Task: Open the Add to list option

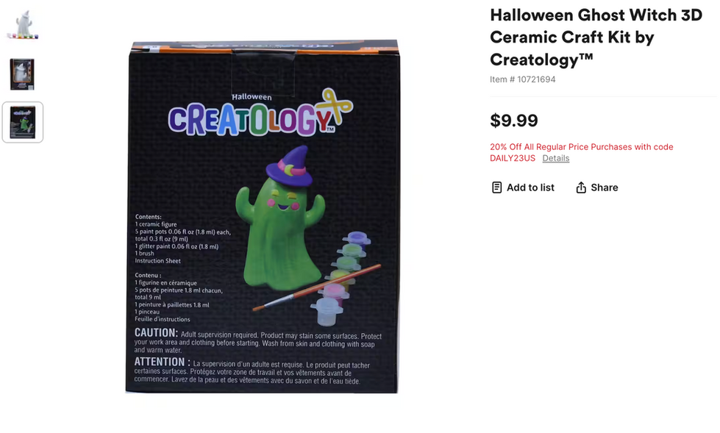Action: click(x=523, y=187)
